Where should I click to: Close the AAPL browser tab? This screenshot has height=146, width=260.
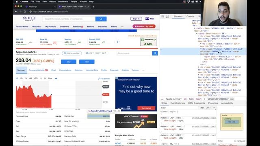tap(88, 6)
